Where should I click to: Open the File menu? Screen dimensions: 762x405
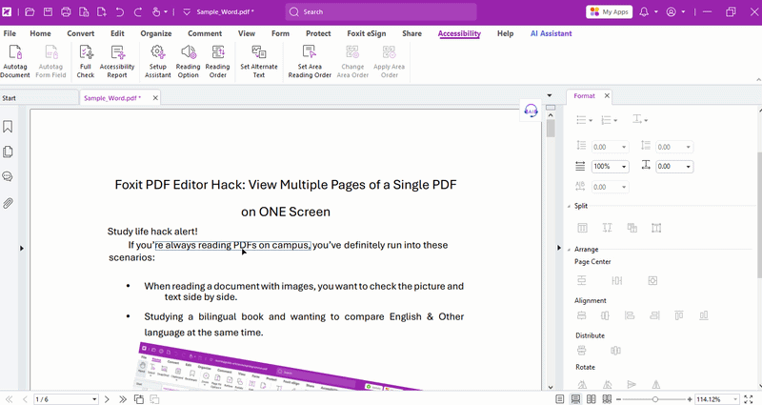[x=10, y=33]
